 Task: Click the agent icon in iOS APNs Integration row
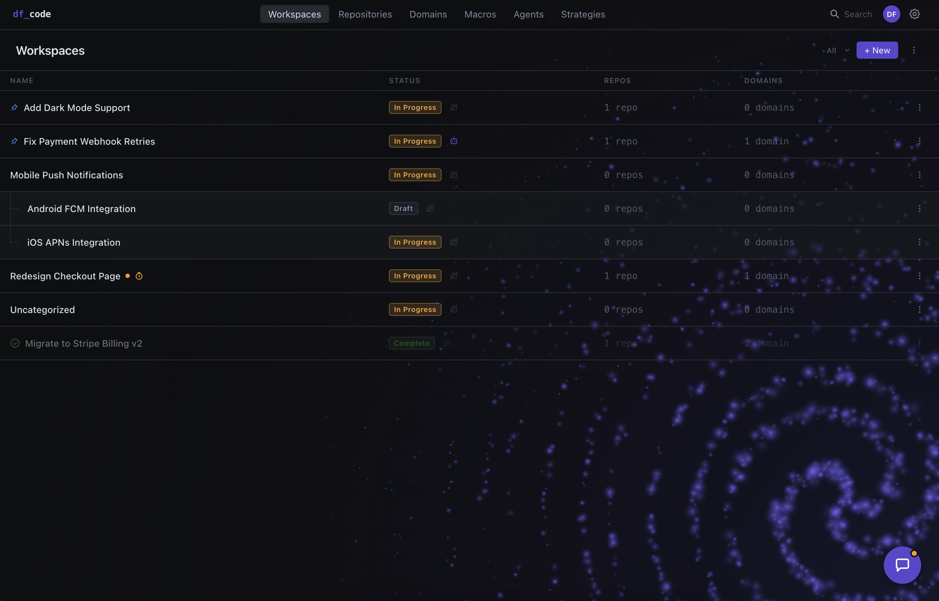pyautogui.click(x=453, y=242)
